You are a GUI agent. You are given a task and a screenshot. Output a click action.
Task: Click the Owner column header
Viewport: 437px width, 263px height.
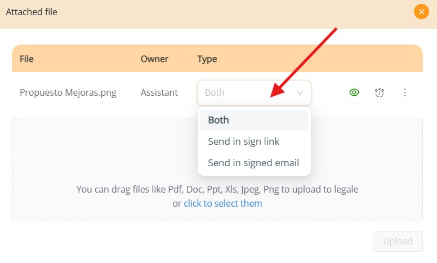click(154, 59)
